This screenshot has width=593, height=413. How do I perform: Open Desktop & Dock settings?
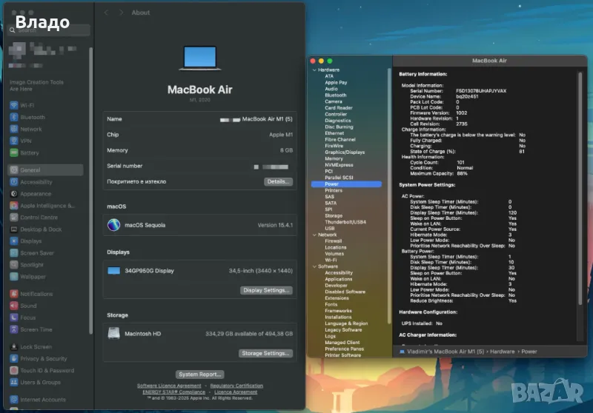[14, 229]
